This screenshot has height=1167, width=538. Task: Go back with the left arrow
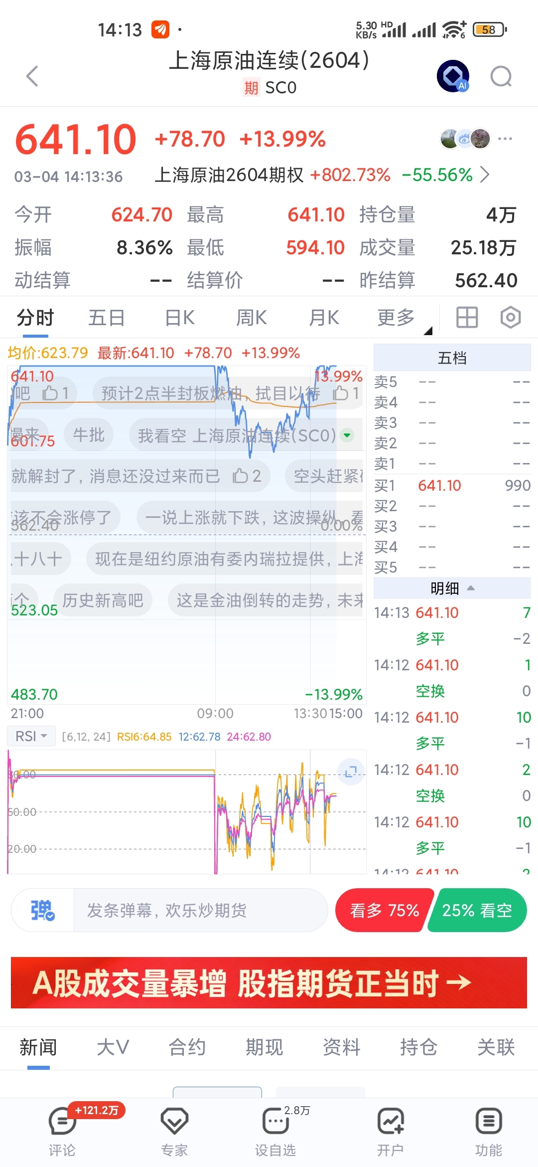coord(32,76)
